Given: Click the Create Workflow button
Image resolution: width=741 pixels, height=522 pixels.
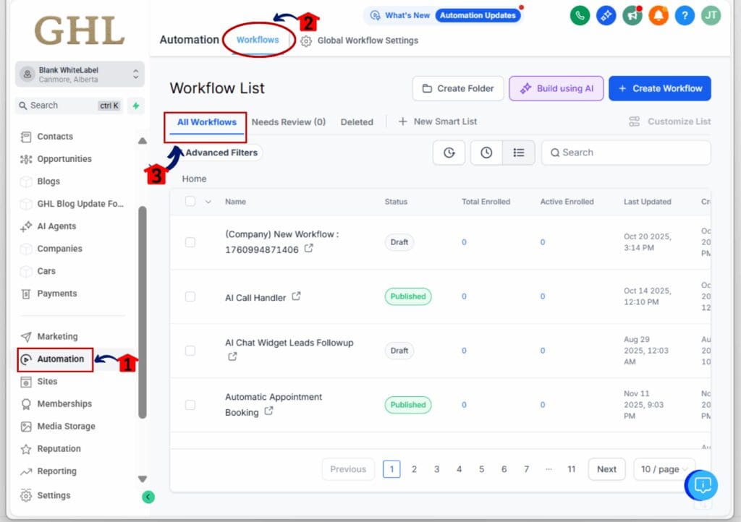Looking at the screenshot, I should 659,88.
